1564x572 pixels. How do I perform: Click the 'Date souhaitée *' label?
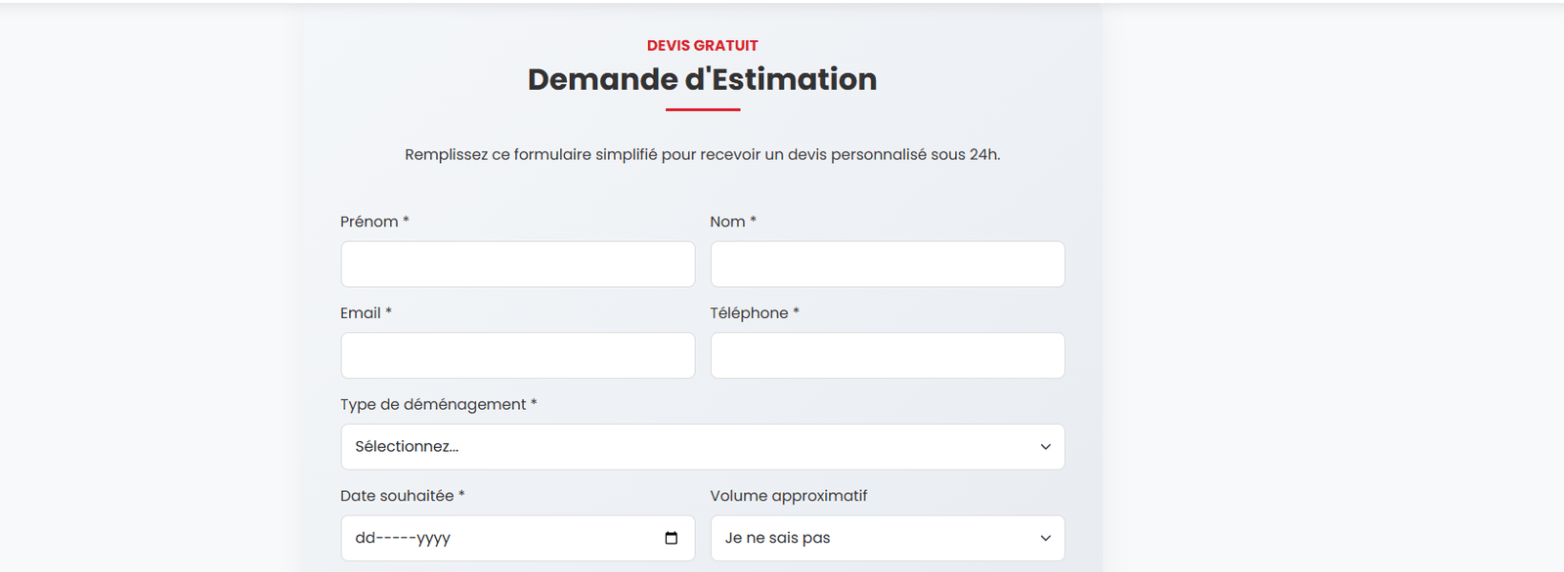pos(402,496)
